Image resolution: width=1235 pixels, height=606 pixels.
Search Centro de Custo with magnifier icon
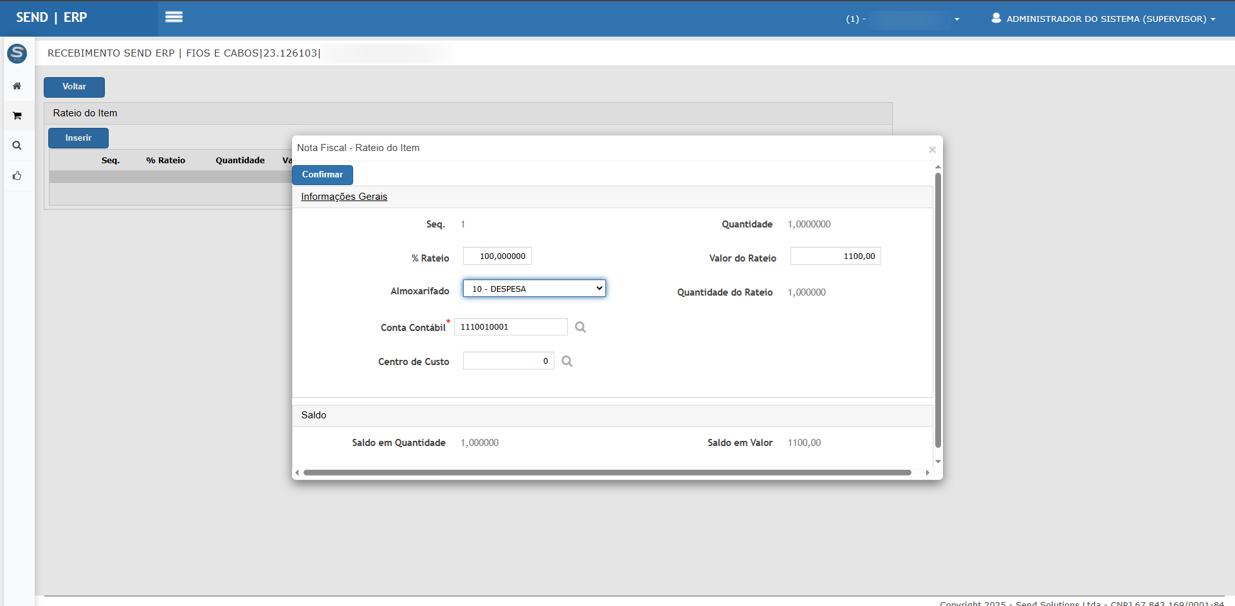pyautogui.click(x=567, y=361)
